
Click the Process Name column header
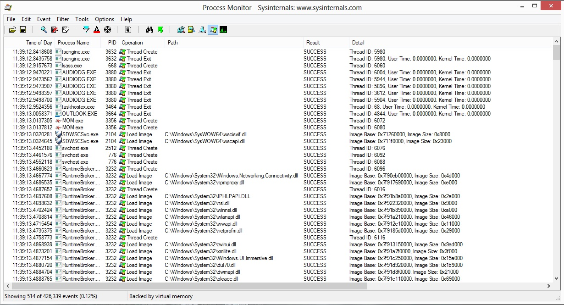[x=77, y=43]
